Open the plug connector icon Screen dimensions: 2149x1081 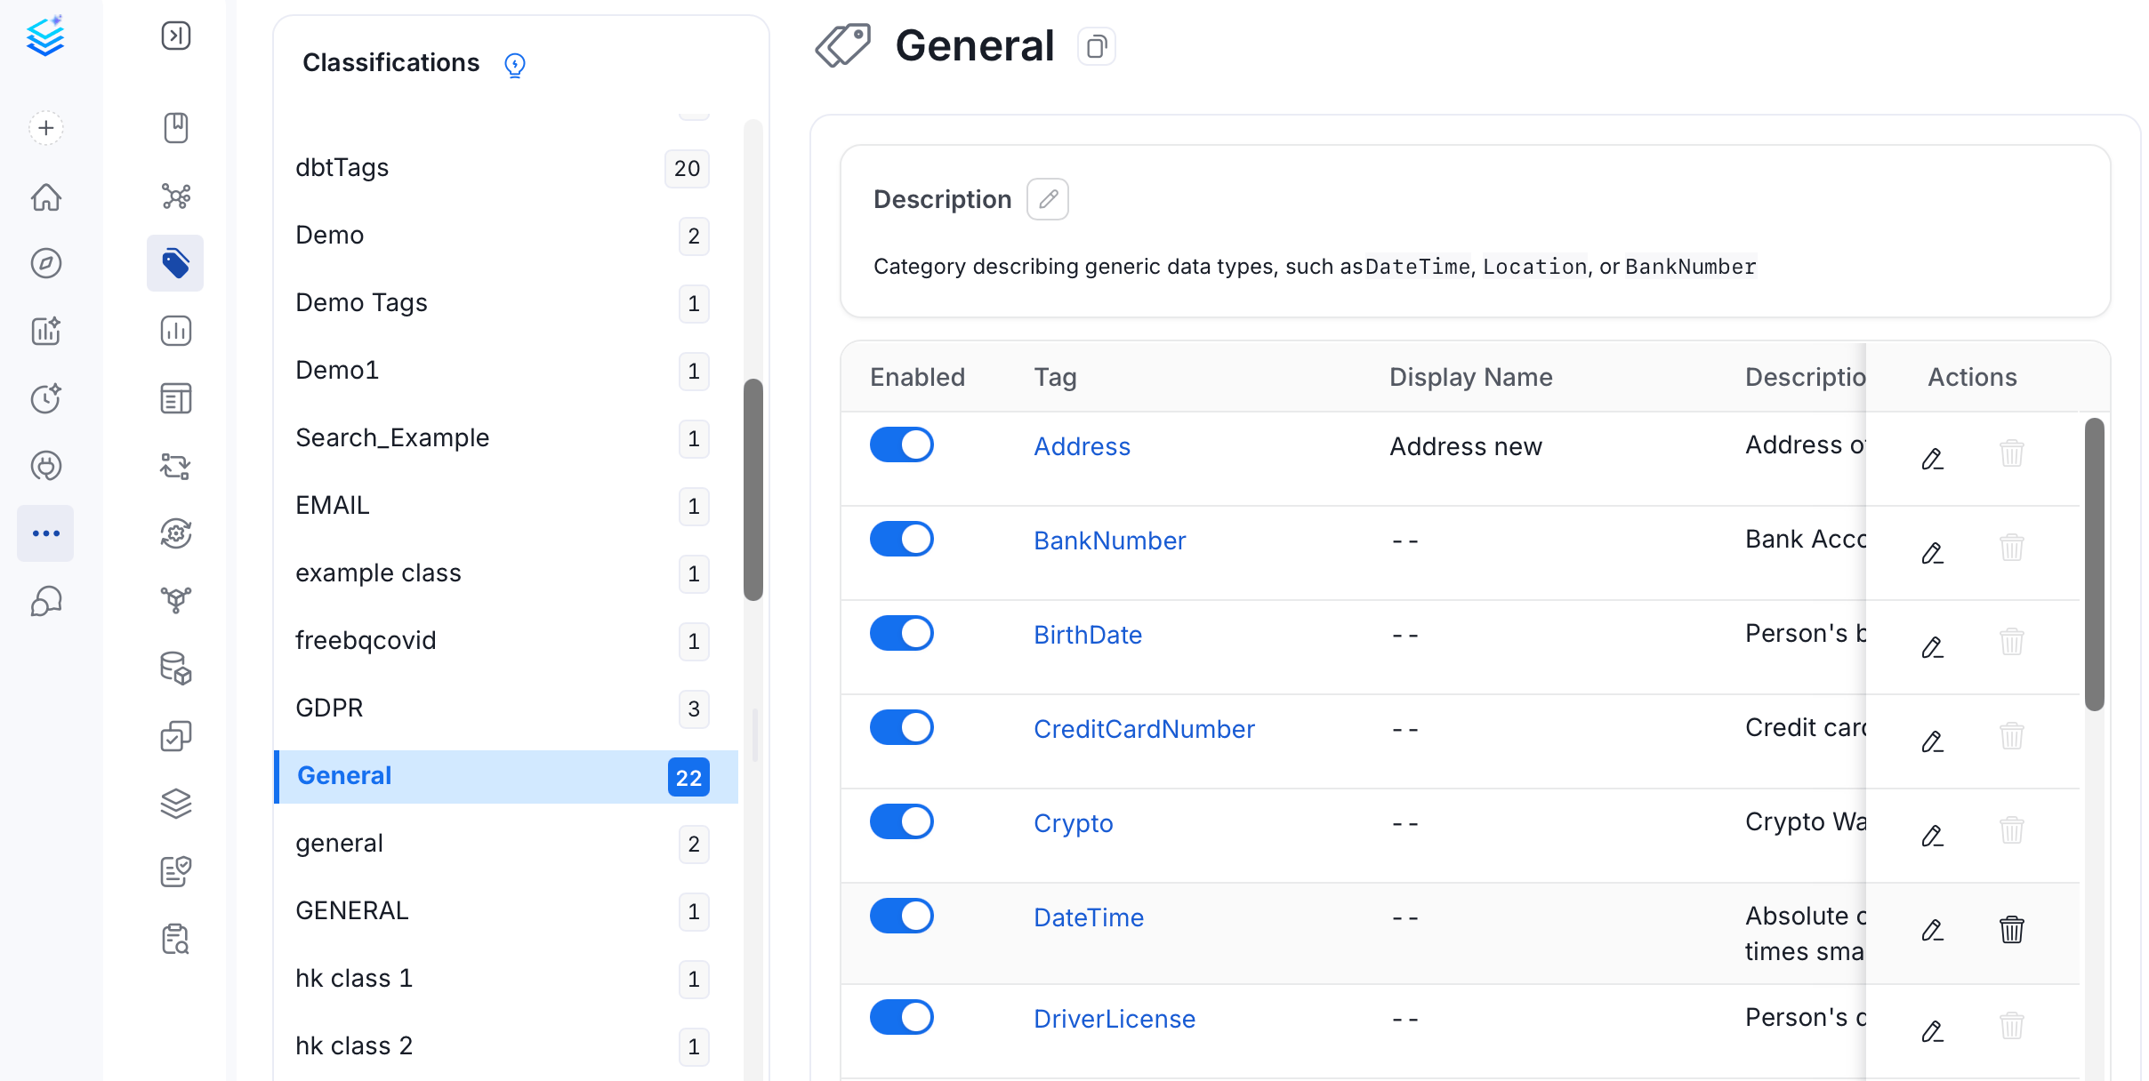(x=46, y=466)
